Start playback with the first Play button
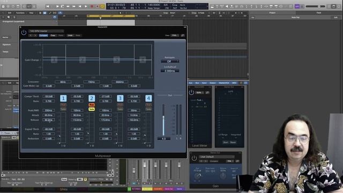This screenshot has width=343, height=193. pos(57,6)
